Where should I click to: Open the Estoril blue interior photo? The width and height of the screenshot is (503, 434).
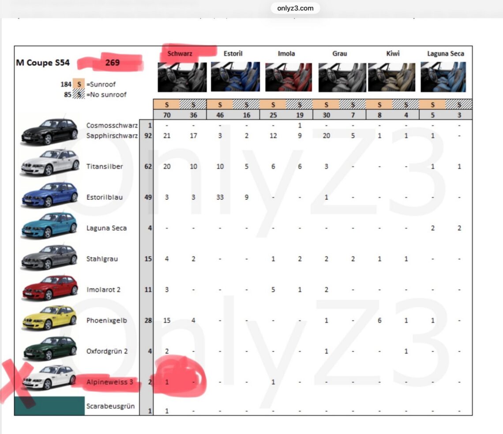click(236, 77)
